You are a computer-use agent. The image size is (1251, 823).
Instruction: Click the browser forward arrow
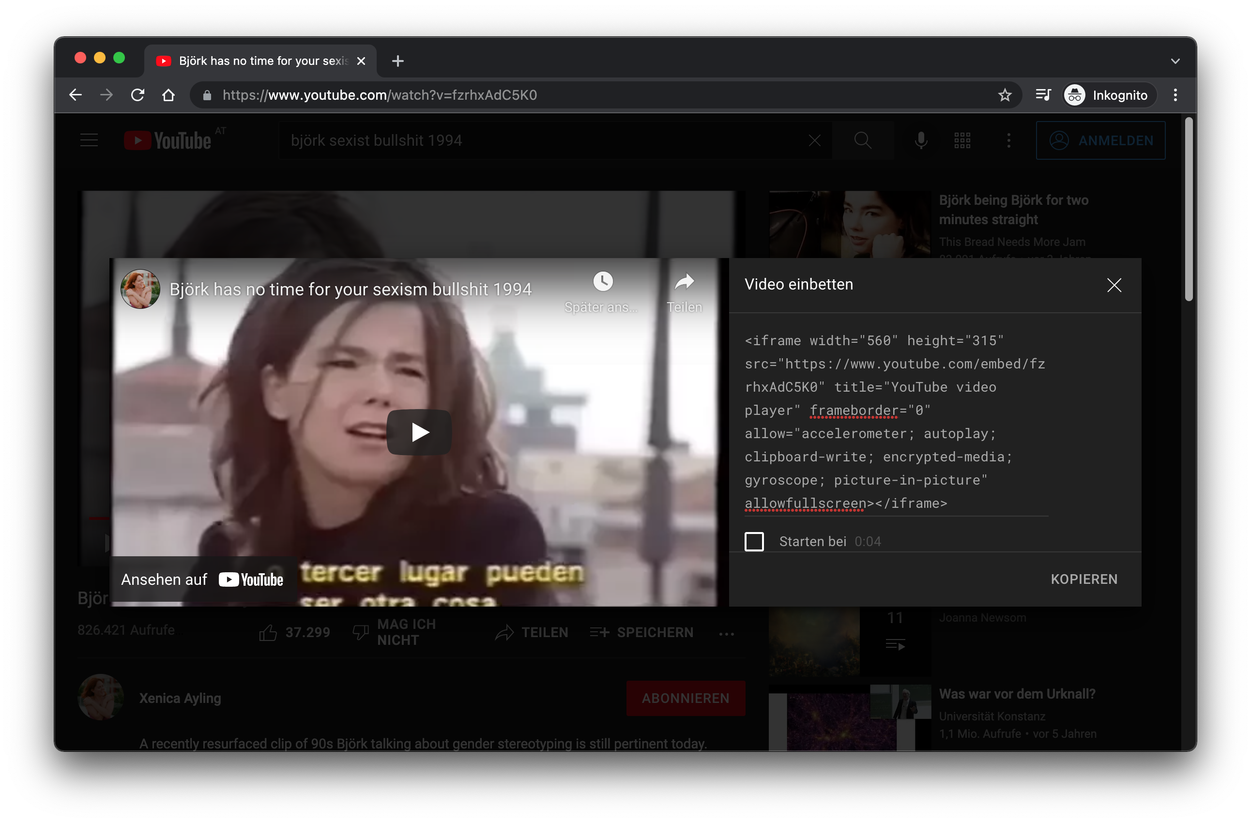107,95
